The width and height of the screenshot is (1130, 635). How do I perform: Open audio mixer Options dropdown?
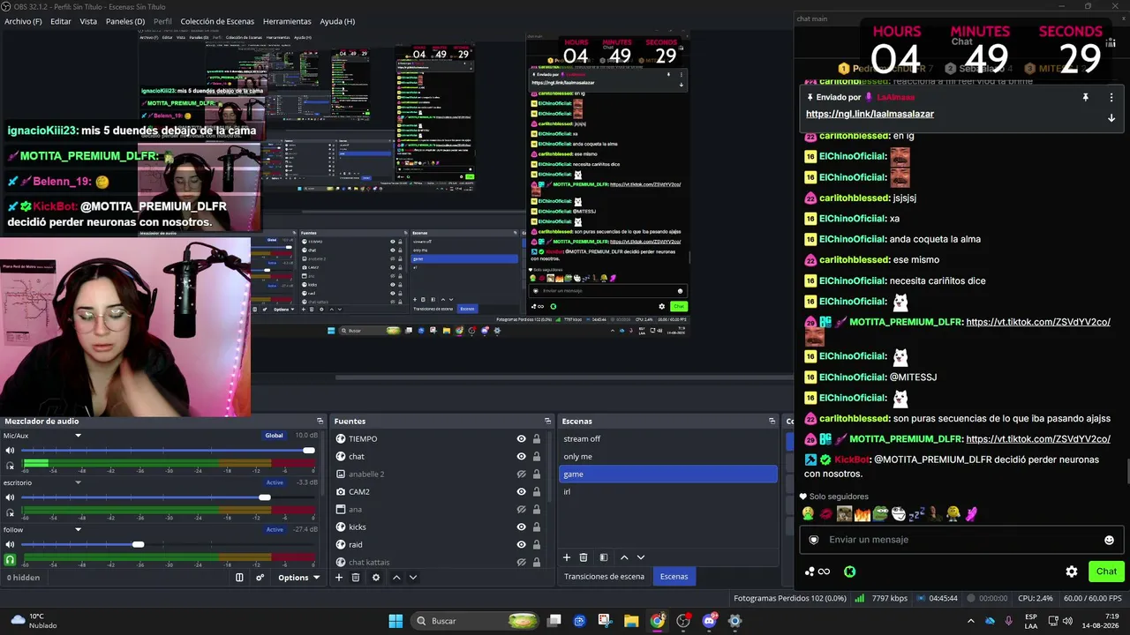[x=298, y=578]
